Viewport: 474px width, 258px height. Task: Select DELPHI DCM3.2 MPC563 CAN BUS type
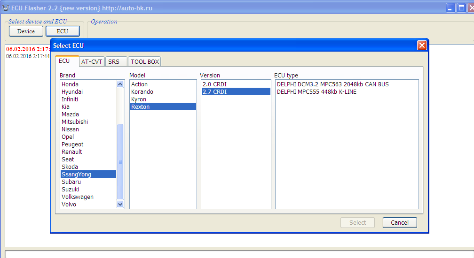pyautogui.click(x=347, y=84)
